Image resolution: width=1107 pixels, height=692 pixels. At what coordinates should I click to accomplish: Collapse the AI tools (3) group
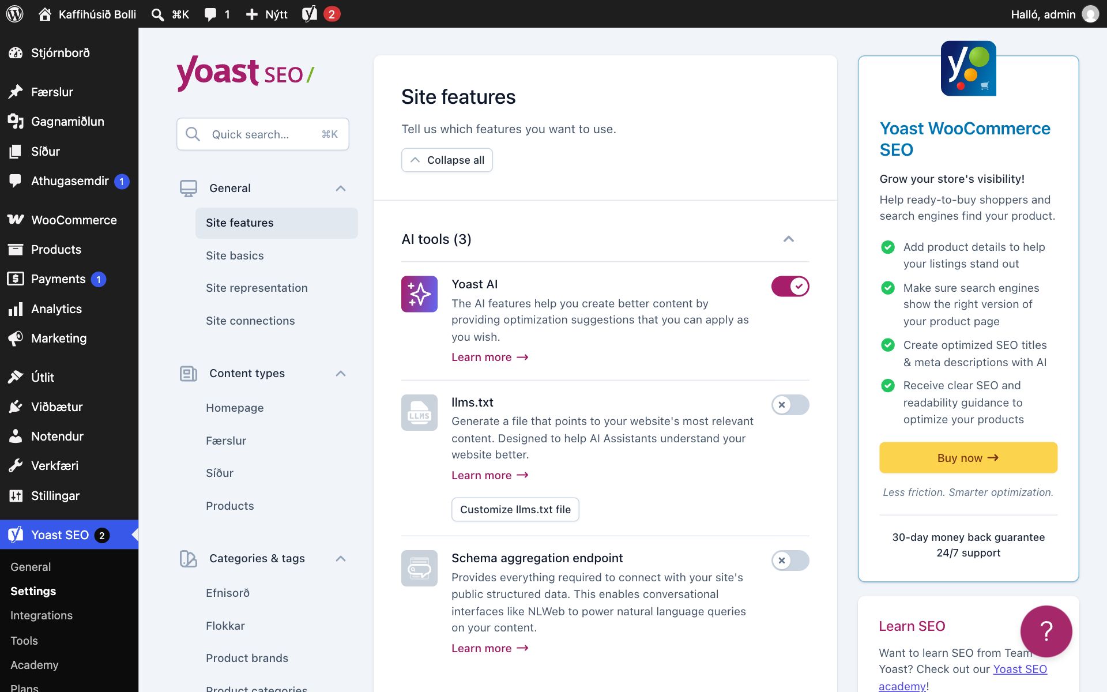(x=789, y=239)
